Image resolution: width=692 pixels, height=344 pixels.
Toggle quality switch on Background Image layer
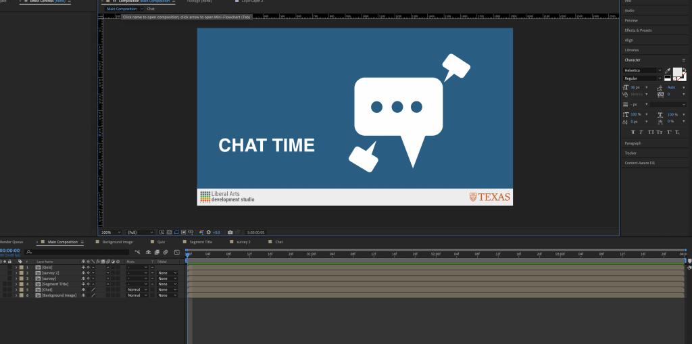tap(93, 295)
